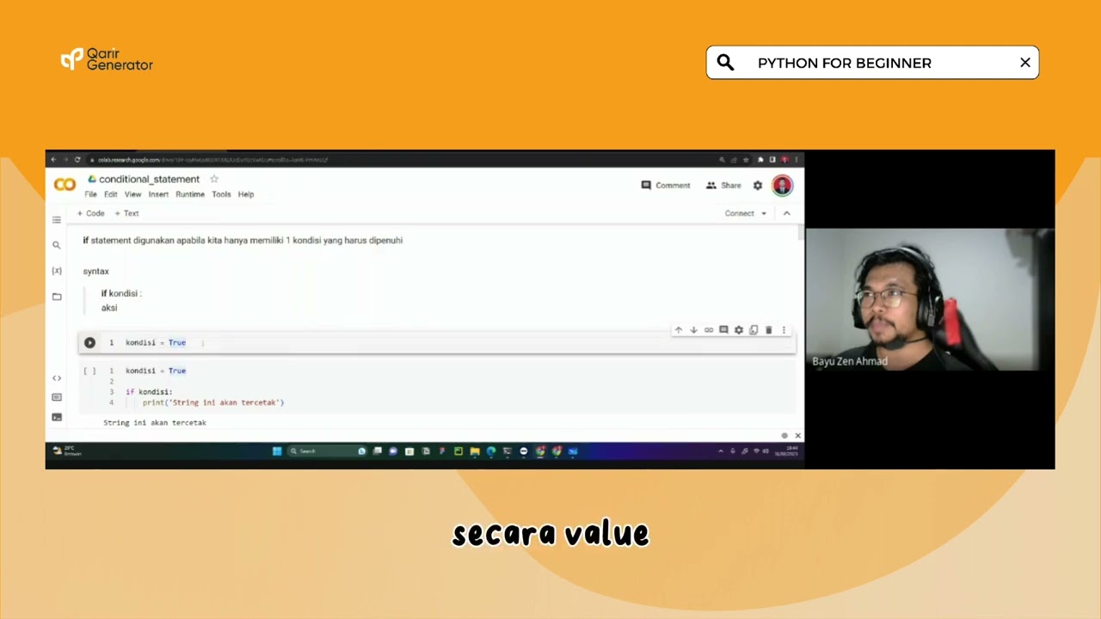The height and width of the screenshot is (619, 1101).
Task: Open Find and replace in sidebar
Action: [x=57, y=245]
